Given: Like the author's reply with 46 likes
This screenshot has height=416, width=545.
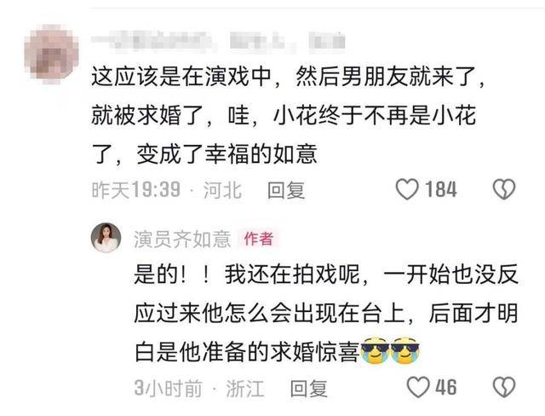Looking at the screenshot, I should [418, 387].
